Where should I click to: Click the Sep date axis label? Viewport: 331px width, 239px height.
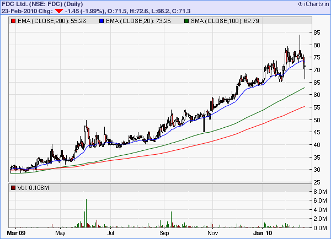point(164,233)
